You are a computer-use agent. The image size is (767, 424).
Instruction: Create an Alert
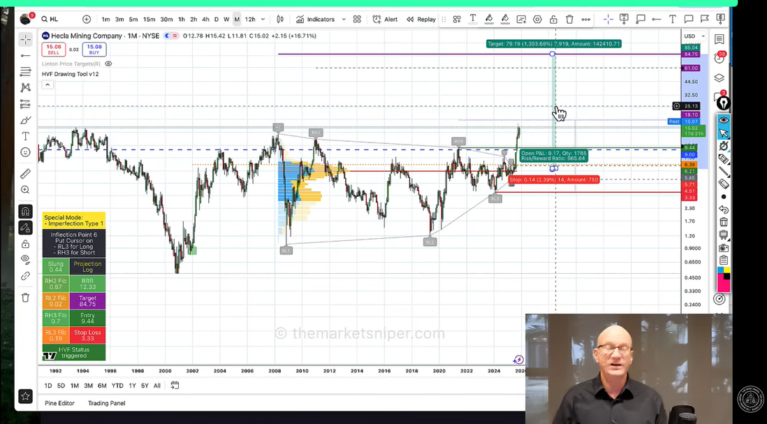385,20
